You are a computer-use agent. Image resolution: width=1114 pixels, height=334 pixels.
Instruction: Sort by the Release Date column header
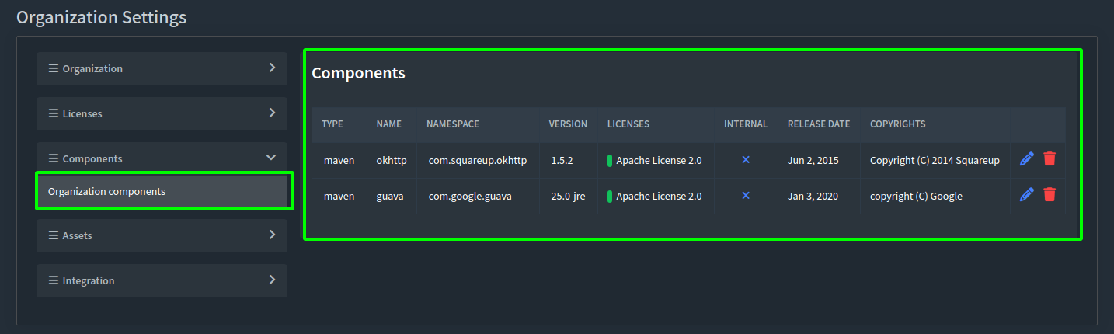pyautogui.click(x=818, y=124)
